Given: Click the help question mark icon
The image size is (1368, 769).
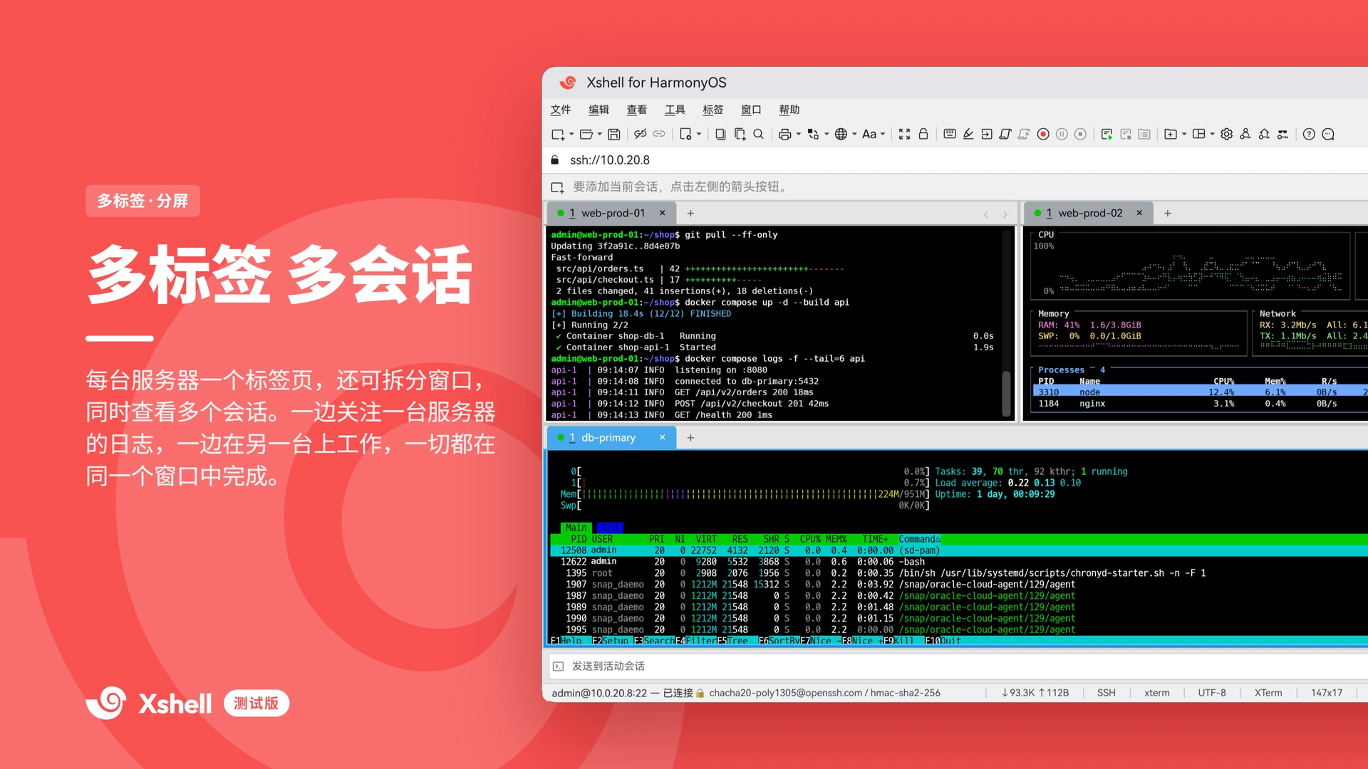Looking at the screenshot, I should [x=1309, y=134].
